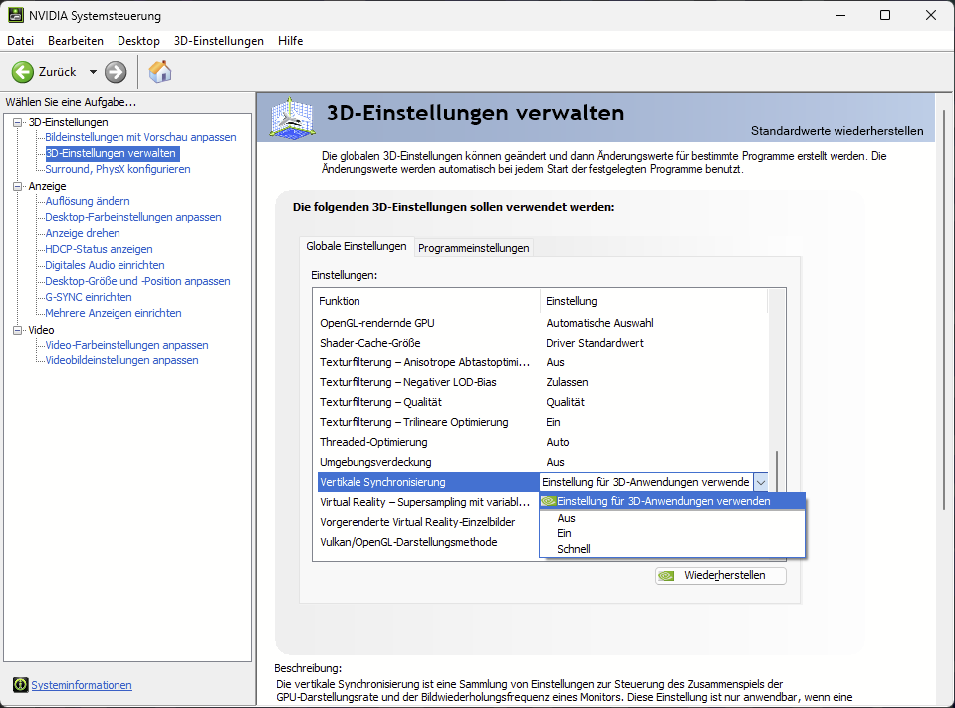The width and height of the screenshot is (955, 708).
Task: Select Vorgerenderte Virtual Reality-Einzelbilder row
Action: point(428,522)
